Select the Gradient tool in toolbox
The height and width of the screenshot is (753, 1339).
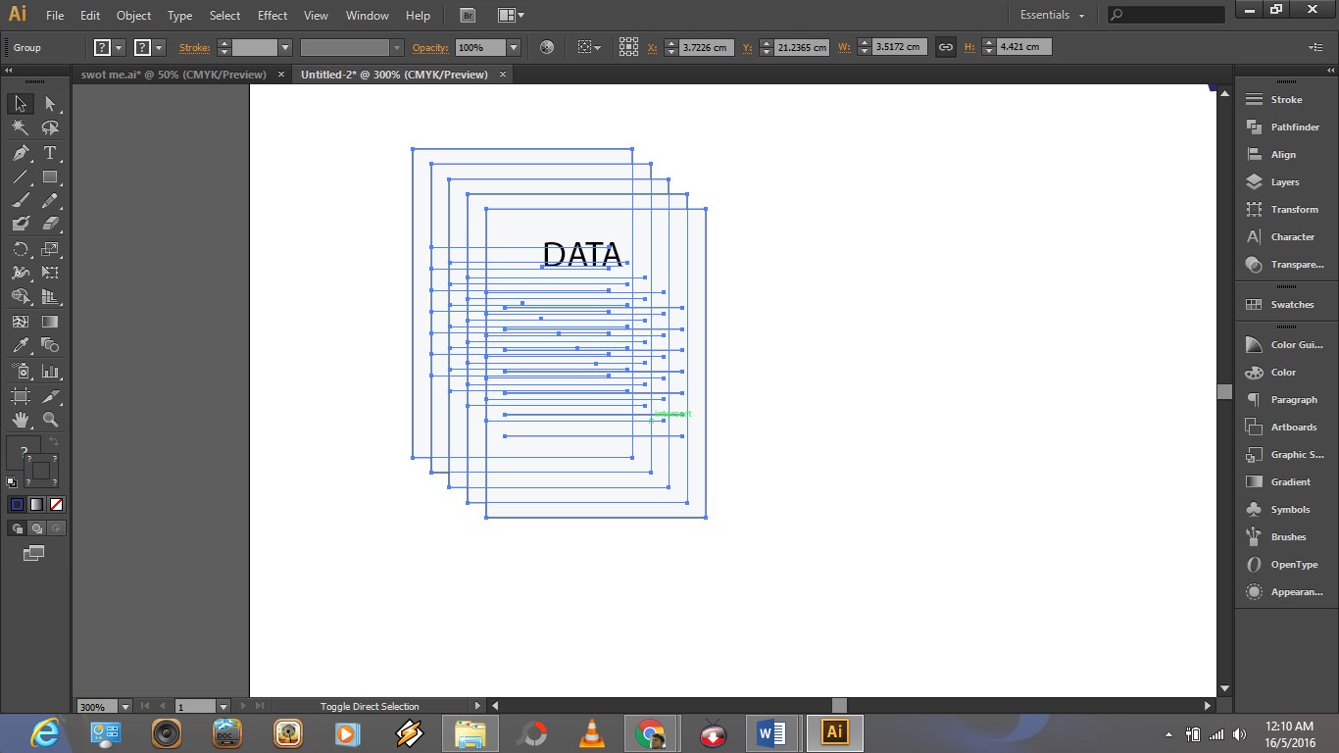50,322
